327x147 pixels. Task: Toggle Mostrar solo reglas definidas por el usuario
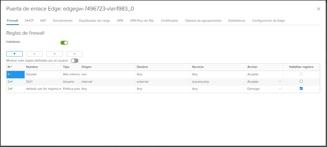[x=75, y=61]
